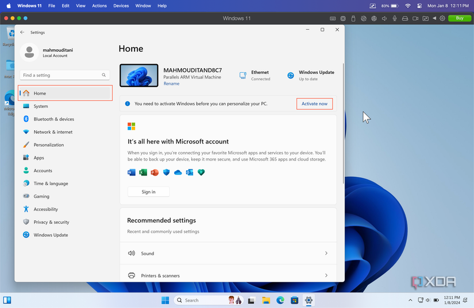Click the Parallels network globe icon
Image resolution: width=474 pixels, height=308 pixels.
(374, 18)
